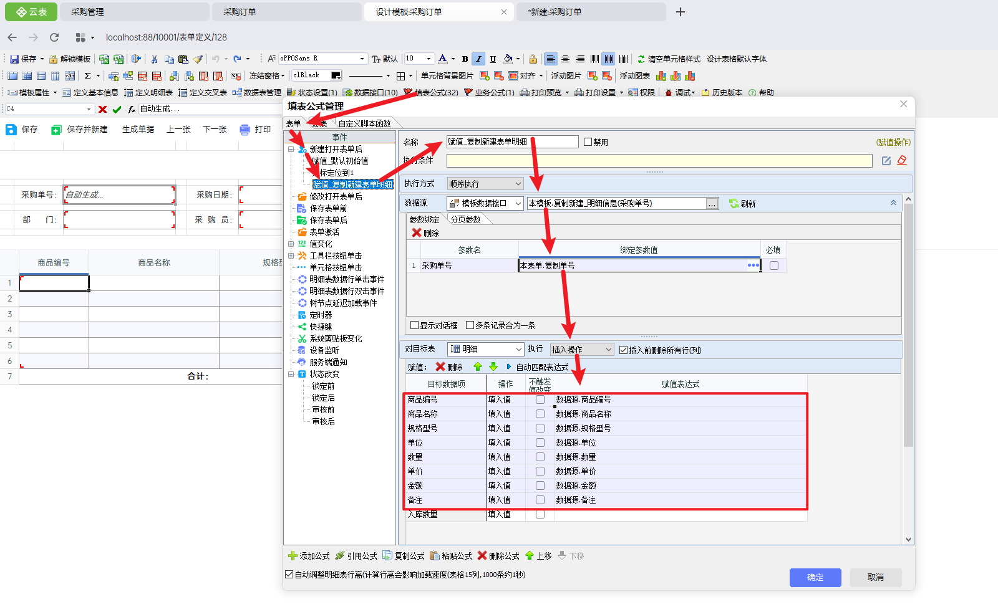
Task: Click the edit execution condition icon
Action: (x=886, y=161)
